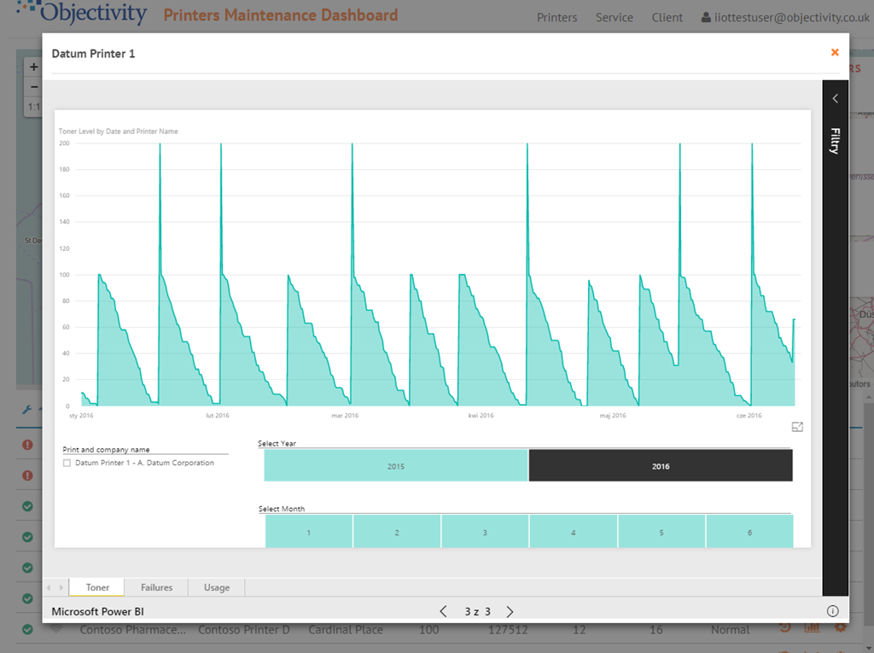Click chart title 'Toner Level by Date and Printer Name'
The width and height of the screenshot is (874, 653).
point(118,131)
